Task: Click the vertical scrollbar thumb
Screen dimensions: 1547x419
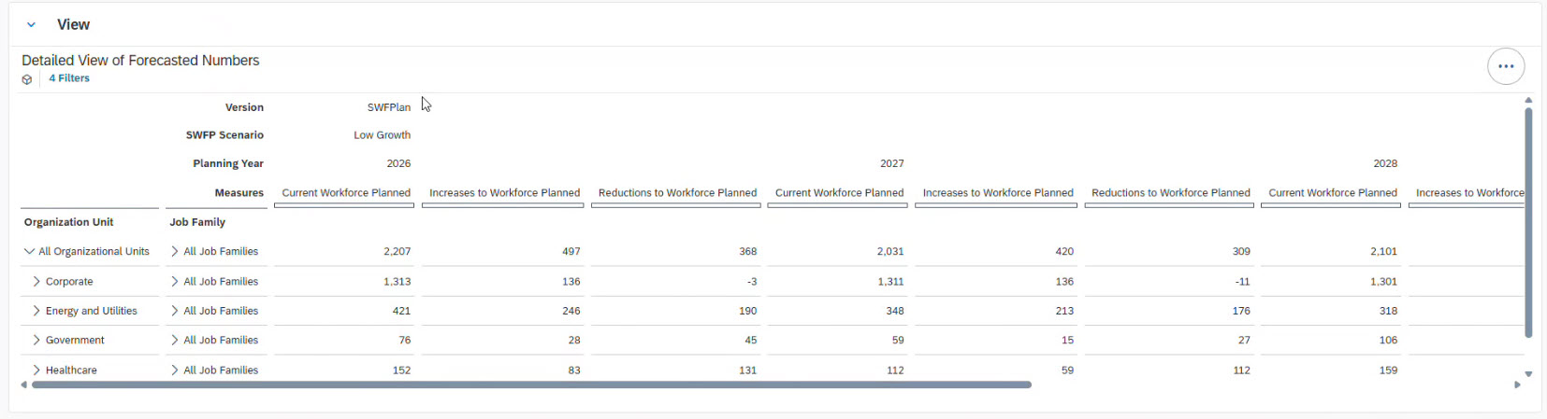Action: point(1528,222)
